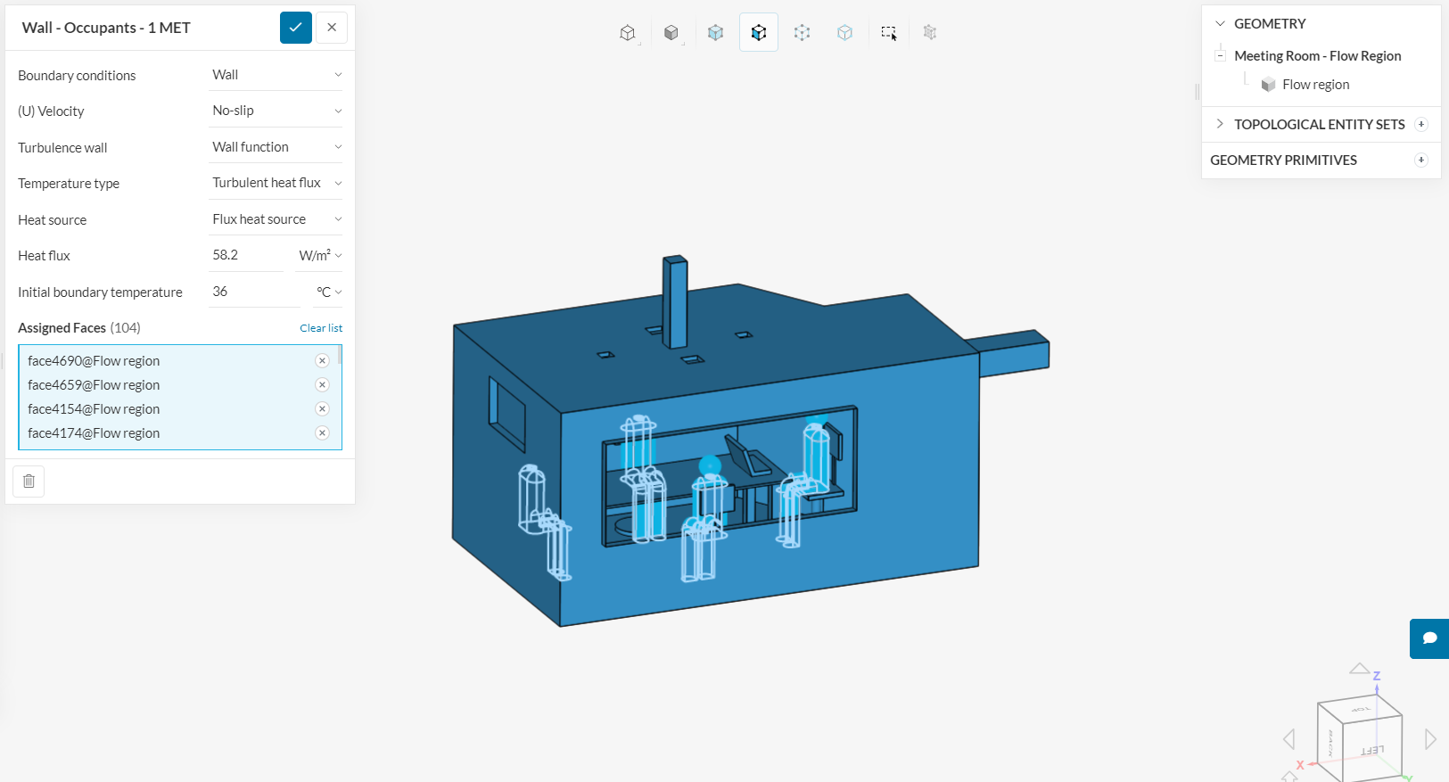Click the greyed mesh cube toolbar icon
The image size is (1449, 782).
pyautogui.click(x=930, y=33)
